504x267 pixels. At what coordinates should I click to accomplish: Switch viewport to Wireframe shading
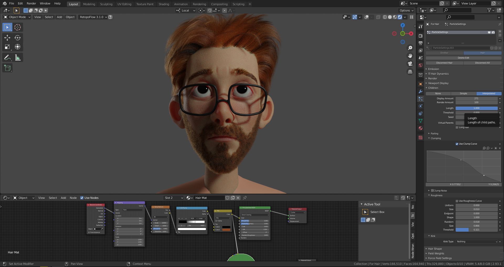(385, 17)
